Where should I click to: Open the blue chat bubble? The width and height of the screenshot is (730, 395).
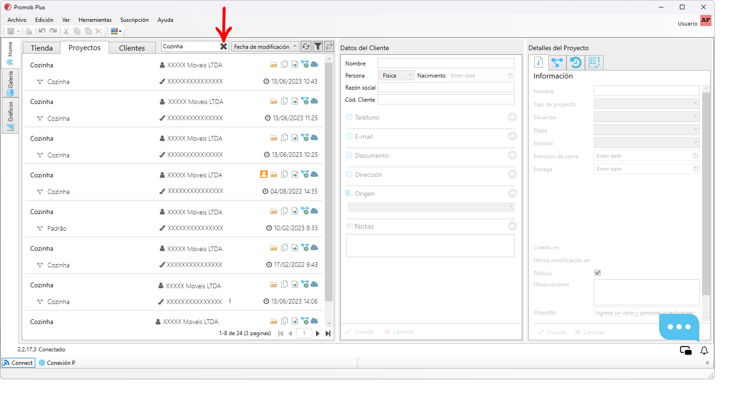pos(679,327)
